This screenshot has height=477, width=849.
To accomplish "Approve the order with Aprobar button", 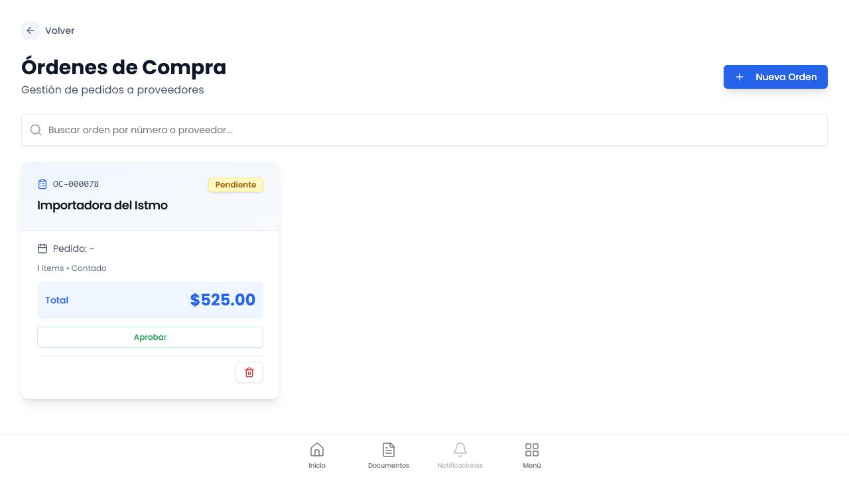I will coord(150,337).
